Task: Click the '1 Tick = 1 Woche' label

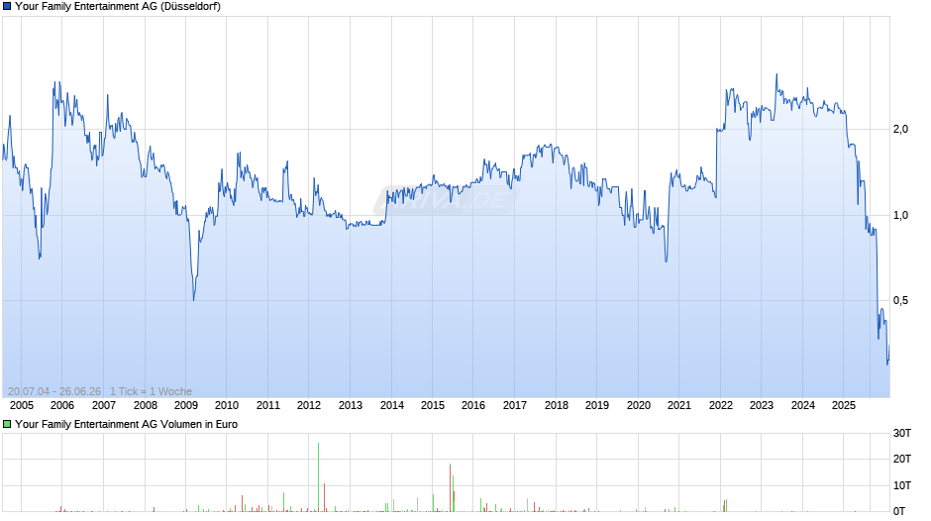Action: [151, 391]
